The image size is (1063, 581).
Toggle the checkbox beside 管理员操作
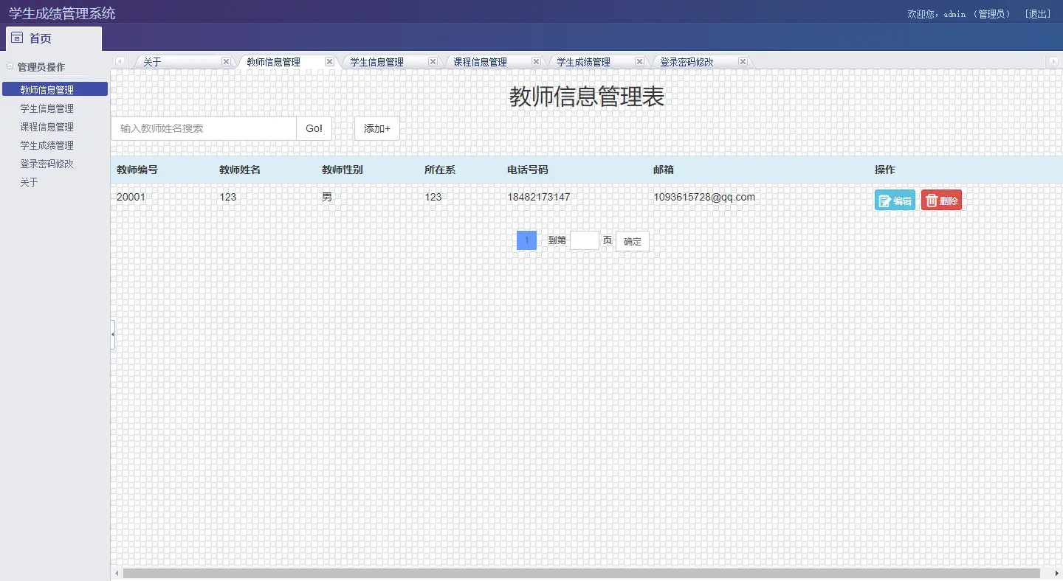click(10, 66)
